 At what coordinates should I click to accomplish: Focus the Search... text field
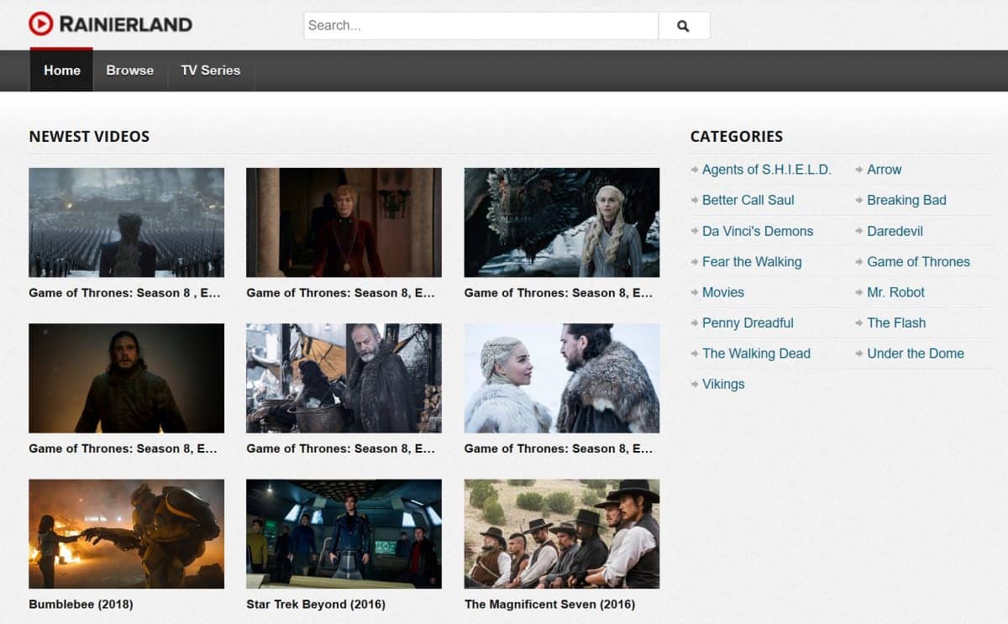pos(481,26)
